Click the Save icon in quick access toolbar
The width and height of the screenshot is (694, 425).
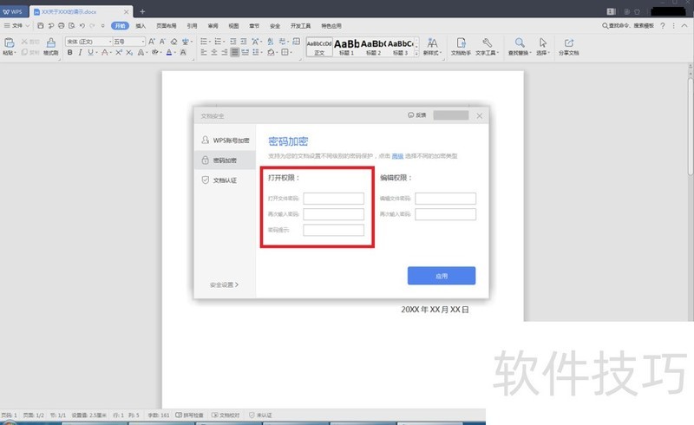pos(40,26)
